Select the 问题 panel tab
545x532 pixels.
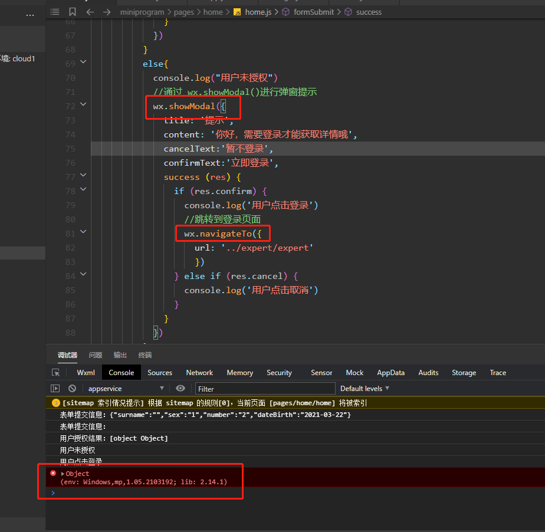(95, 355)
